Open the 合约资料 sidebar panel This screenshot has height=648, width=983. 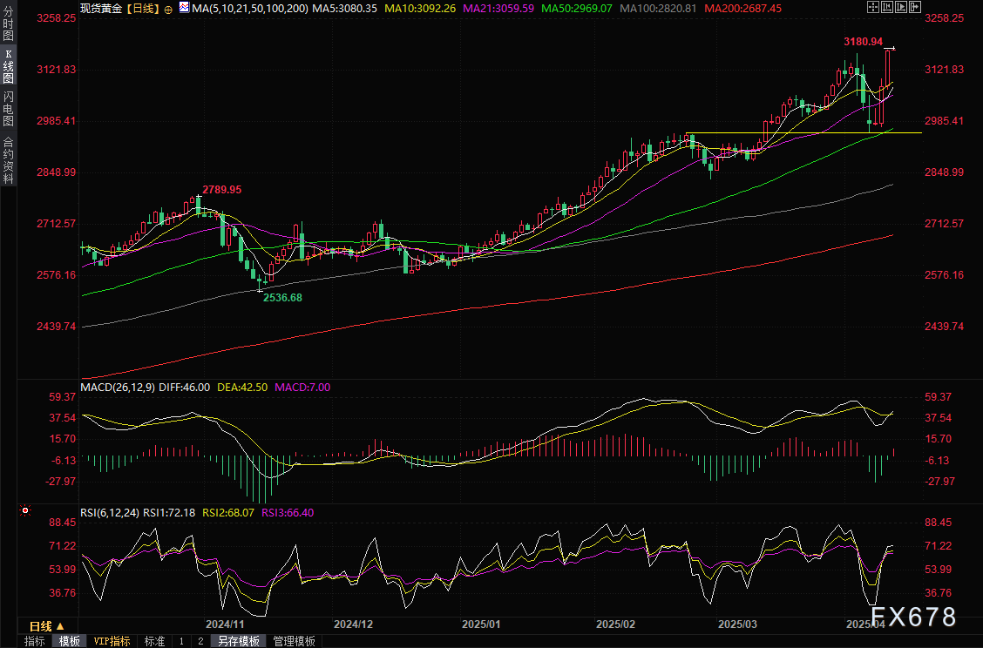click(x=8, y=160)
